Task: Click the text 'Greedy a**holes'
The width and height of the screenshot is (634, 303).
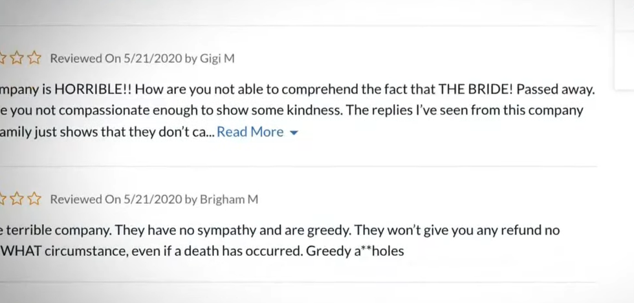Action: (x=355, y=251)
